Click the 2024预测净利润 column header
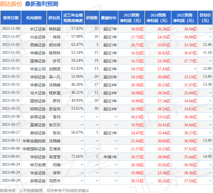213x193 pixels. tap(158, 18)
